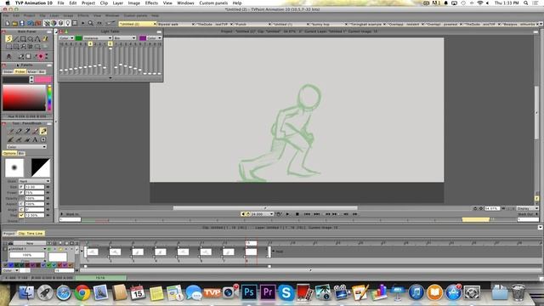Open the Effects menu in the macOS menu bar
Screen dimensions: 544x306
tap(151, 3)
